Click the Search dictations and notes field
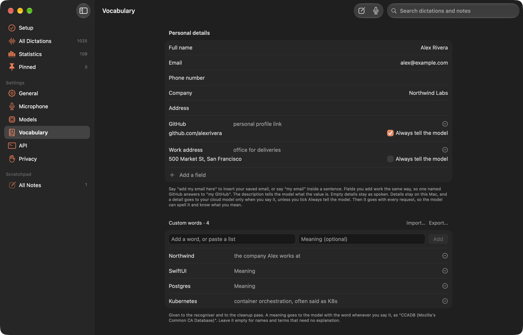 click(453, 11)
